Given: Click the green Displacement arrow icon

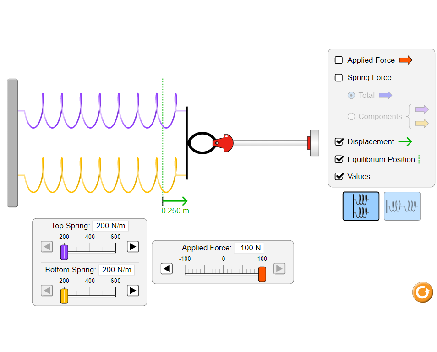Looking at the screenshot, I should [x=405, y=141].
